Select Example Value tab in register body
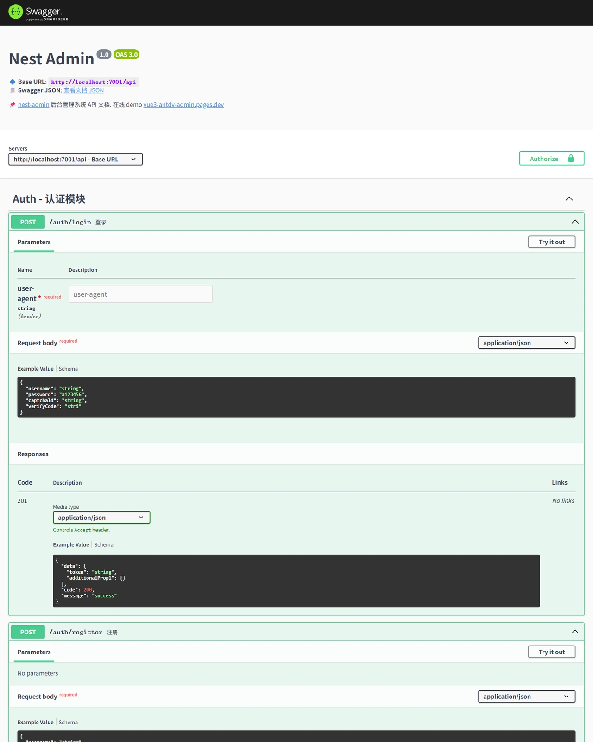 point(36,723)
